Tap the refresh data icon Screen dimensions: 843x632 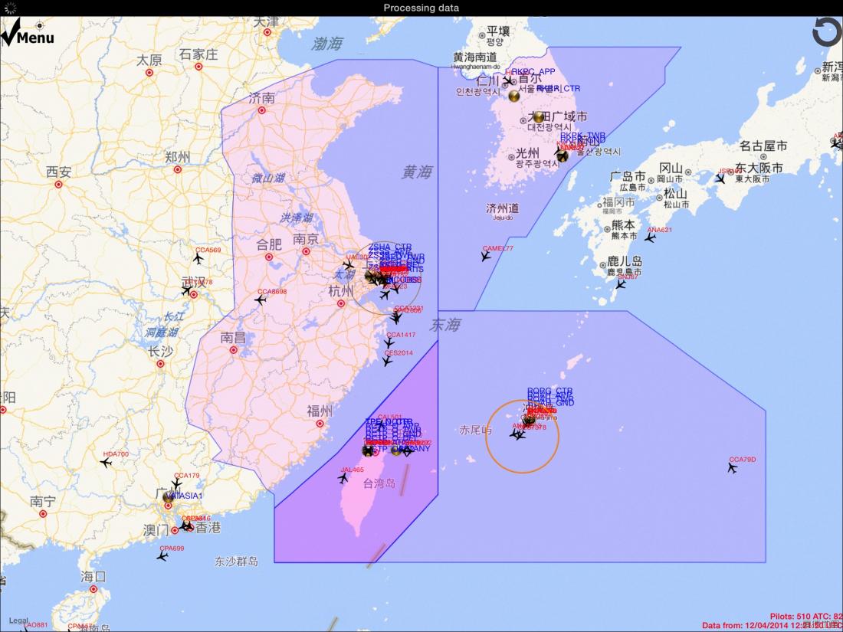coord(826,32)
